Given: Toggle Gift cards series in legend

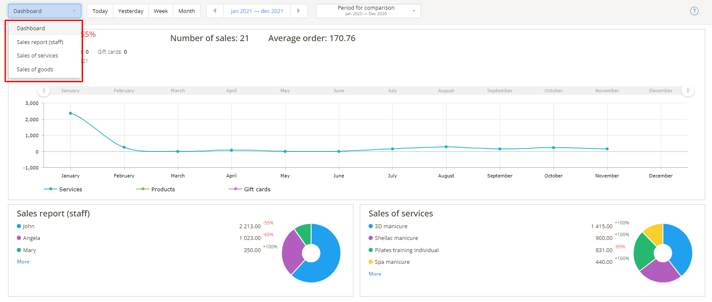Looking at the screenshot, I should pyautogui.click(x=249, y=189).
